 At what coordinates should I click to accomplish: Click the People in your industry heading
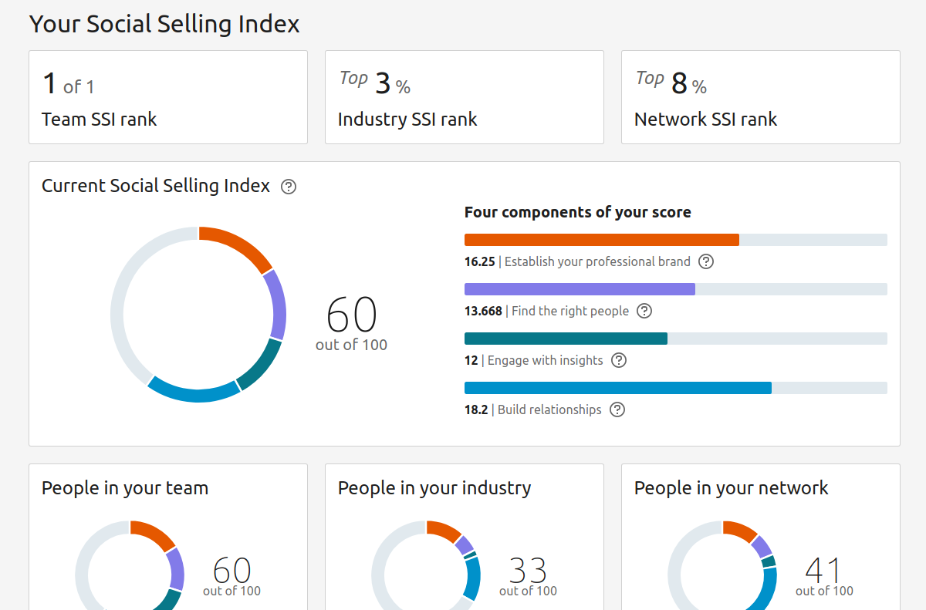tap(434, 488)
